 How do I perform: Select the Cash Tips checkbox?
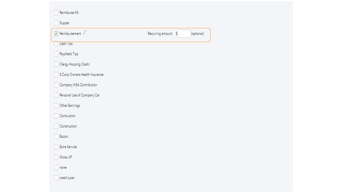coord(56,44)
